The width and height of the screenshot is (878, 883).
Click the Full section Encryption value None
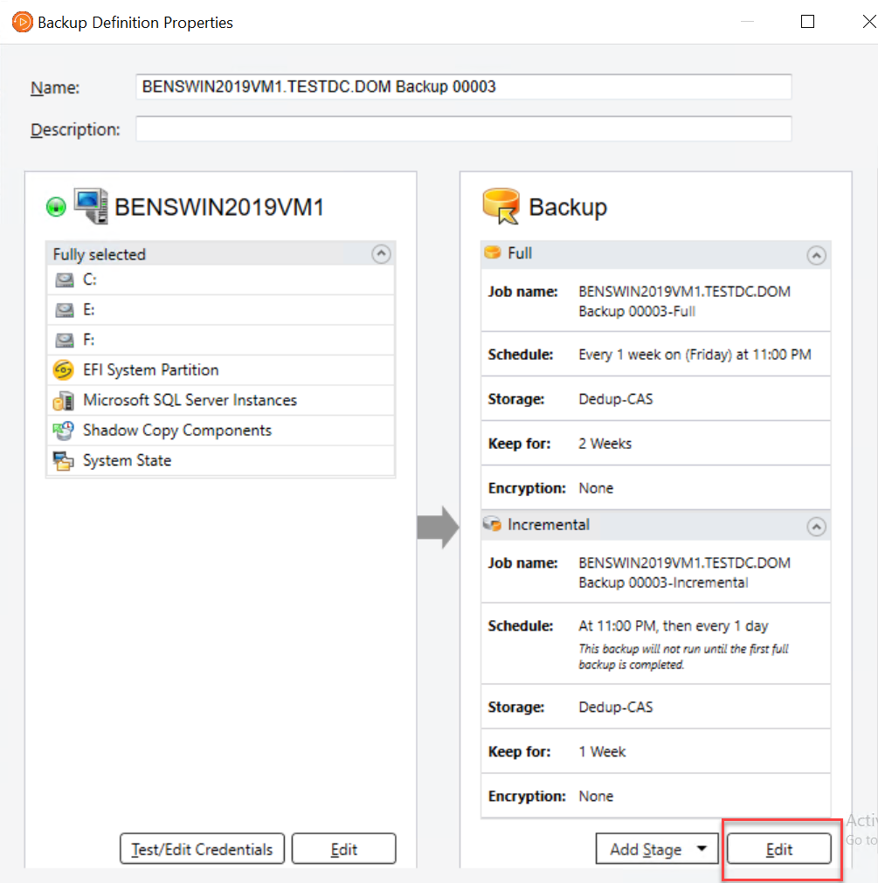596,488
